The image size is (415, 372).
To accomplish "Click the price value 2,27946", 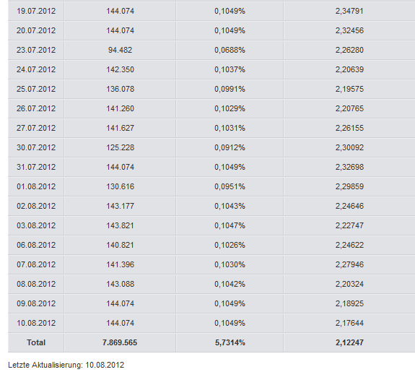I will pos(349,264).
